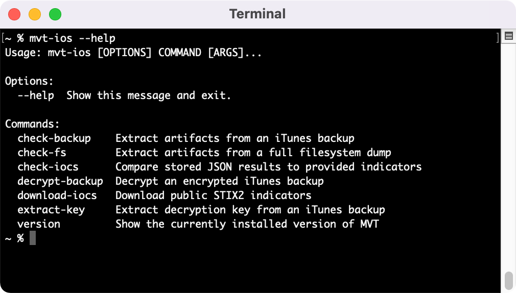Click the version command text

point(39,224)
